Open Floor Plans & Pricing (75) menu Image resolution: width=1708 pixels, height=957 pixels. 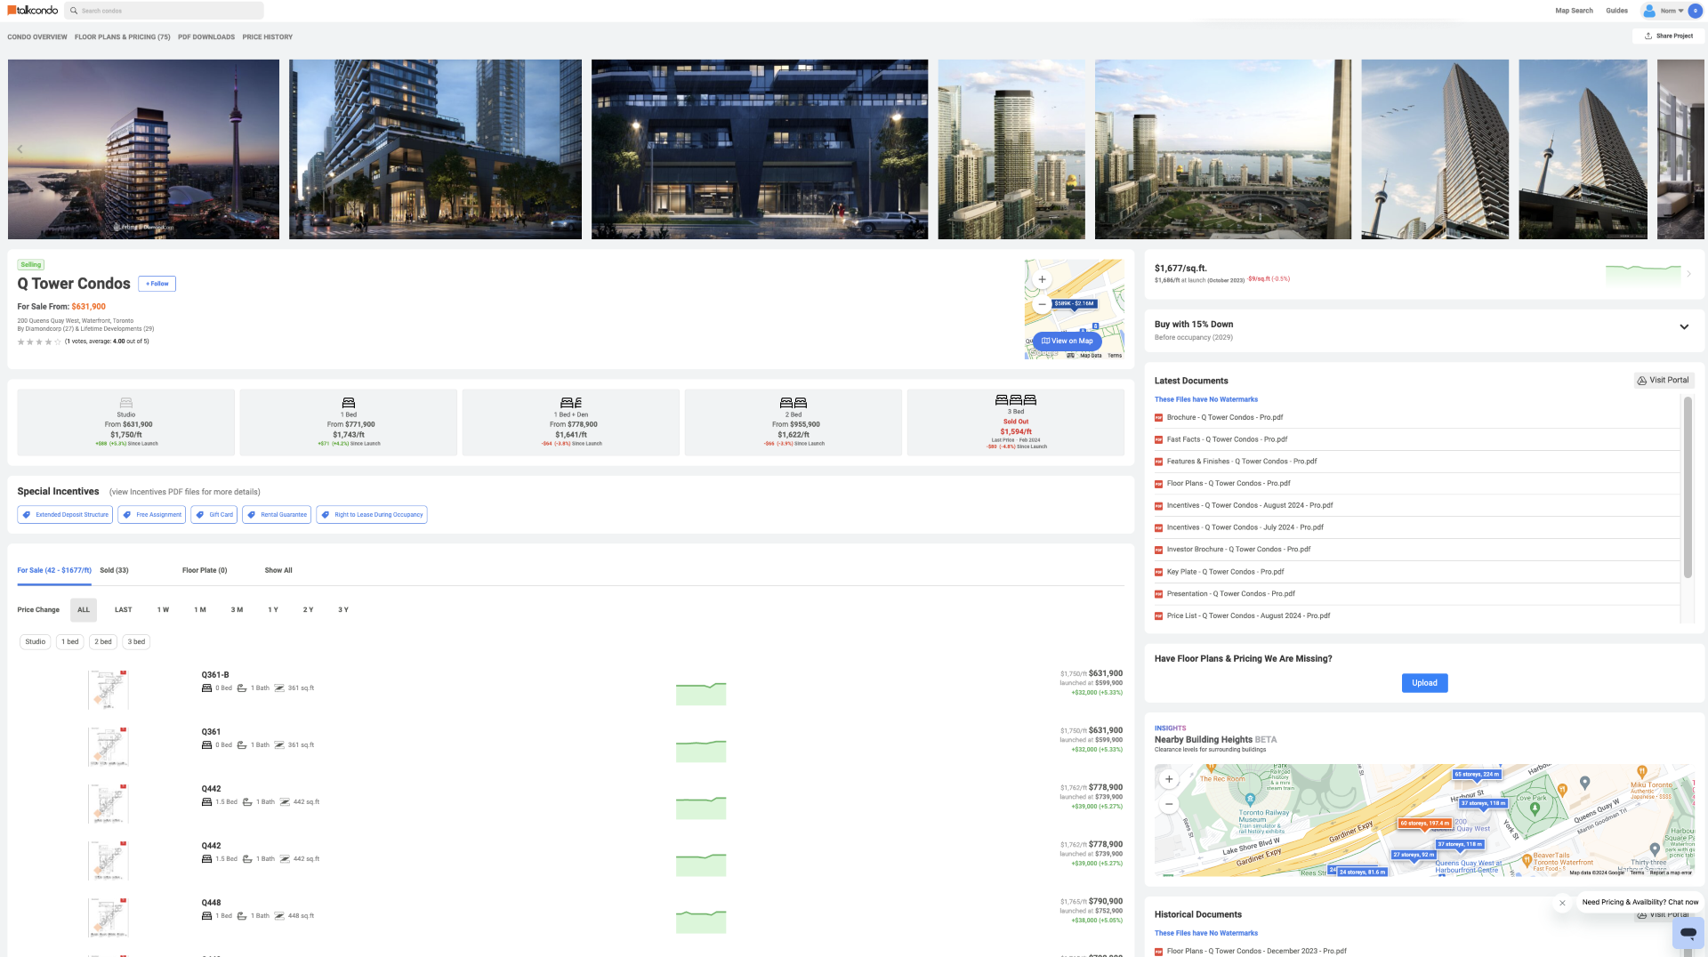(122, 37)
